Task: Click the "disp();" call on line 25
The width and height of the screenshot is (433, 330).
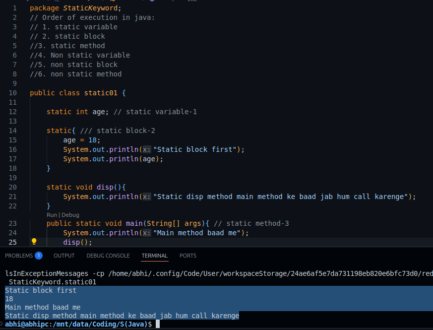Action: point(77,242)
